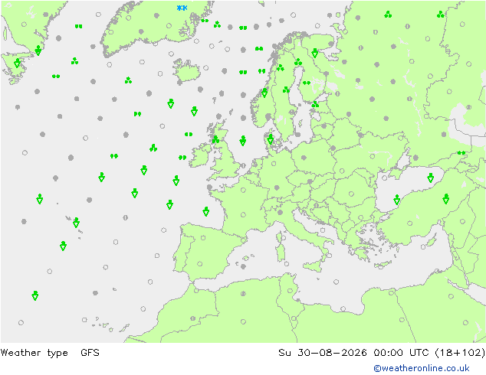This screenshot has width=486, height=375.
Task: Select the grey dot over northern Italy
Action: click(x=281, y=212)
